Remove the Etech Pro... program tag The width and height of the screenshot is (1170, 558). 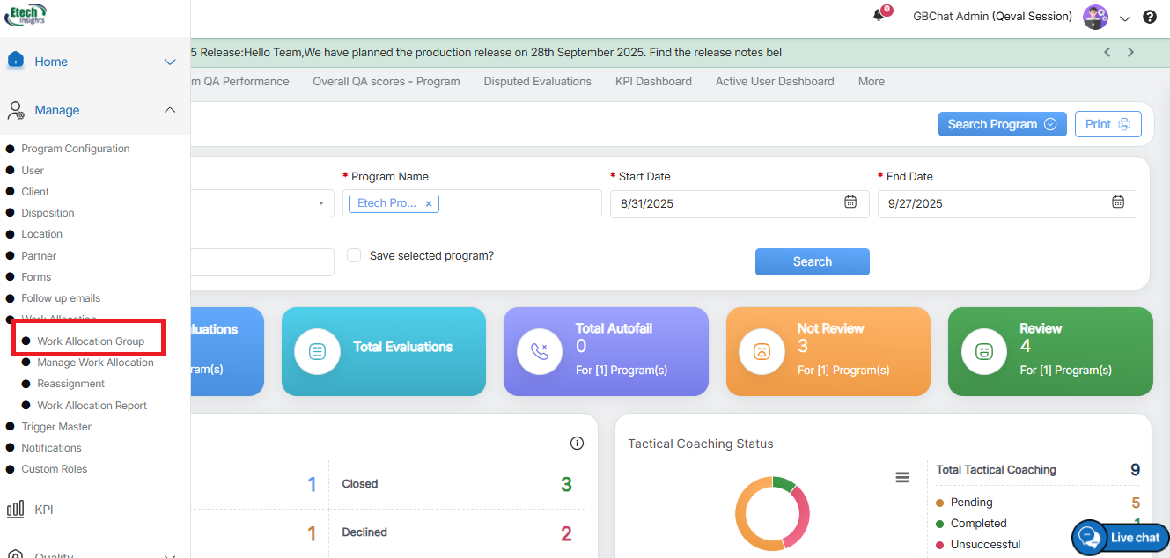coord(429,203)
